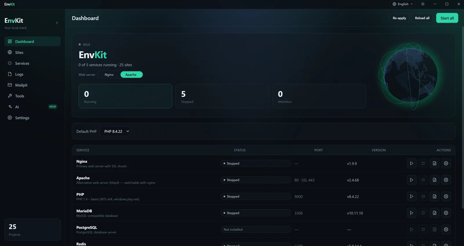View Apache logs icon

pyautogui.click(x=434, y=180)
